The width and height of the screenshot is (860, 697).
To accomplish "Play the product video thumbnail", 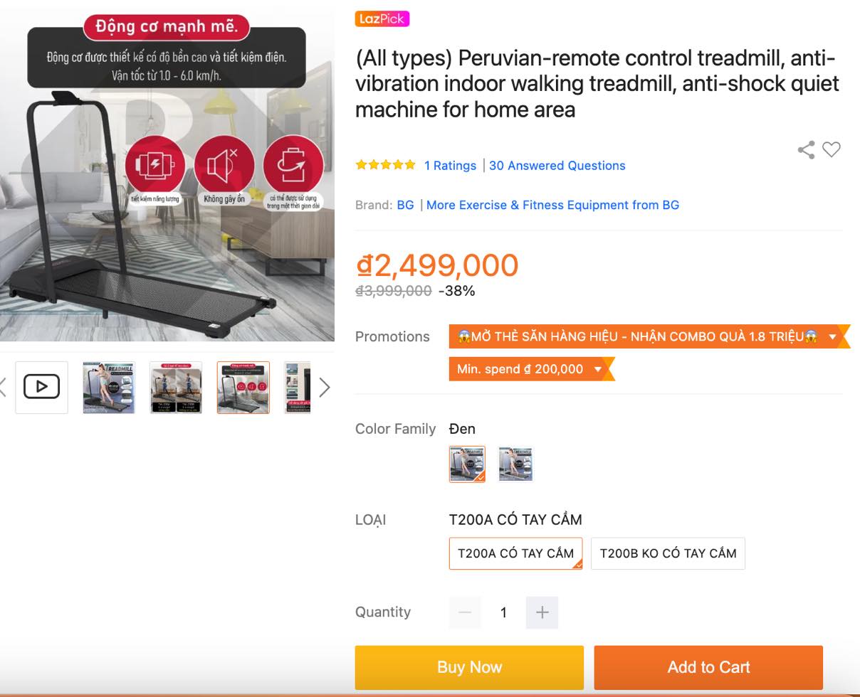I will [41, 387].
